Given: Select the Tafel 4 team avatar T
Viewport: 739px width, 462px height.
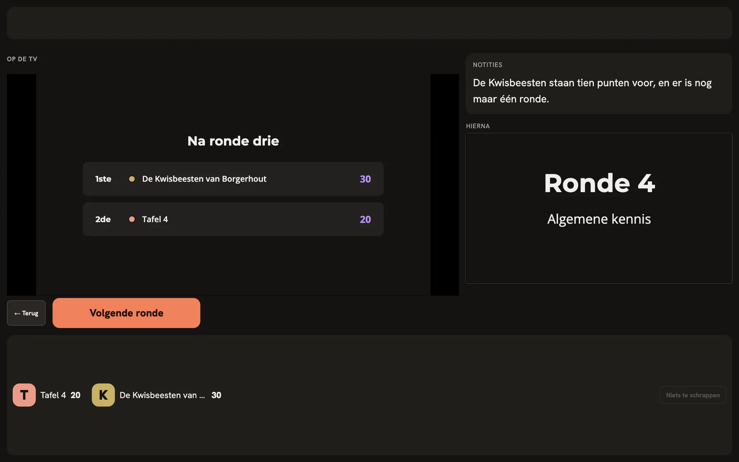Looking at the screenshot, I should coord(24,395).
